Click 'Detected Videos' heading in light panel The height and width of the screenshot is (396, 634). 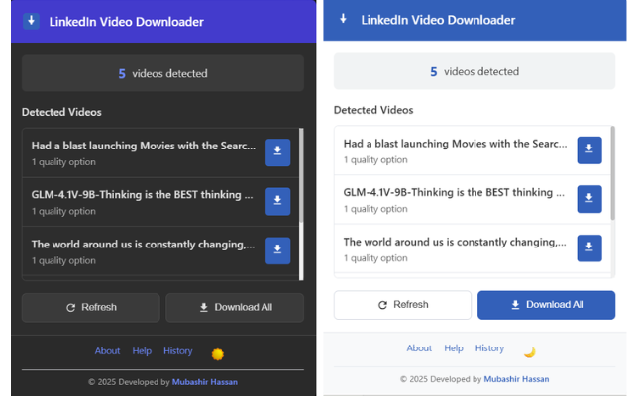pyautogui.click(x=373, y=110)
